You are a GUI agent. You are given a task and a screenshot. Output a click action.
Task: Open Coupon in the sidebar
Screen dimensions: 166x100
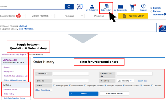[x=7, y=67]
